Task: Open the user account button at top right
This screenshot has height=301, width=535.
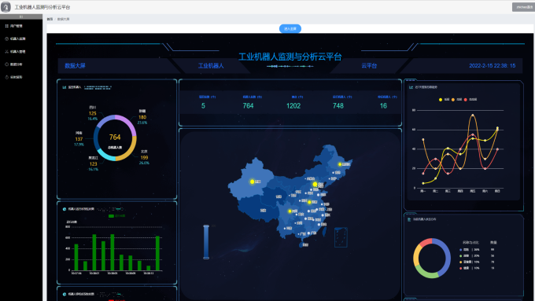Action: tap(522, 7)
